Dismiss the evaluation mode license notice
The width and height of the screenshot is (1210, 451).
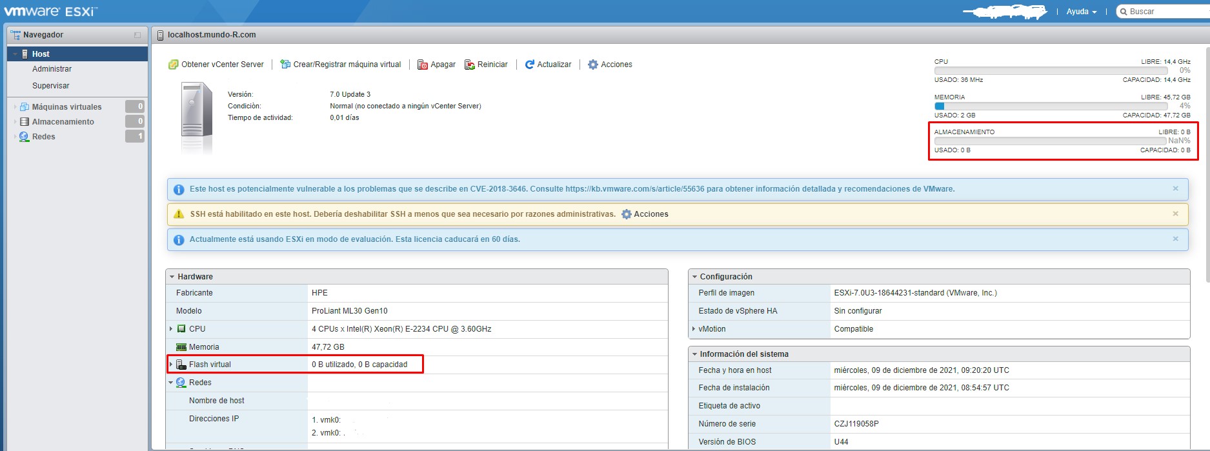click(x=1175, y=239)
